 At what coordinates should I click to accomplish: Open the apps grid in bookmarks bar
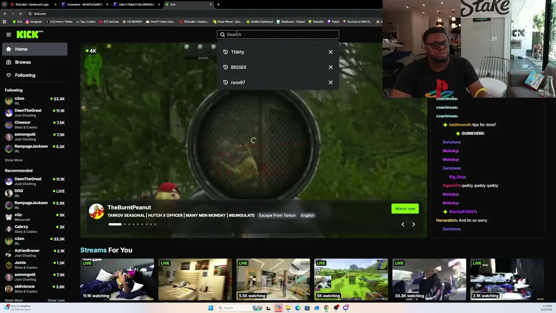(x=4, y=22)
